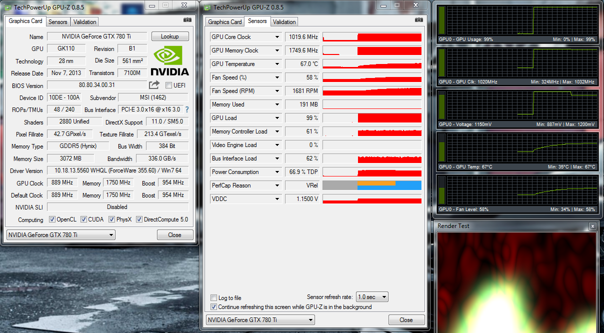Close the Render Test window with X
604x333 pixels.
(x=592, y=226)
